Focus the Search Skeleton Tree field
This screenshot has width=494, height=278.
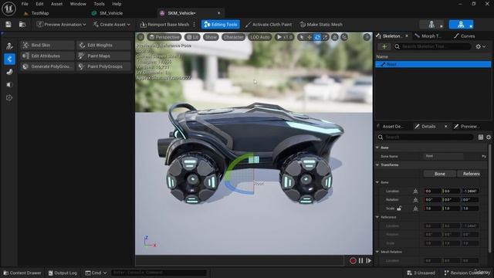432,46
